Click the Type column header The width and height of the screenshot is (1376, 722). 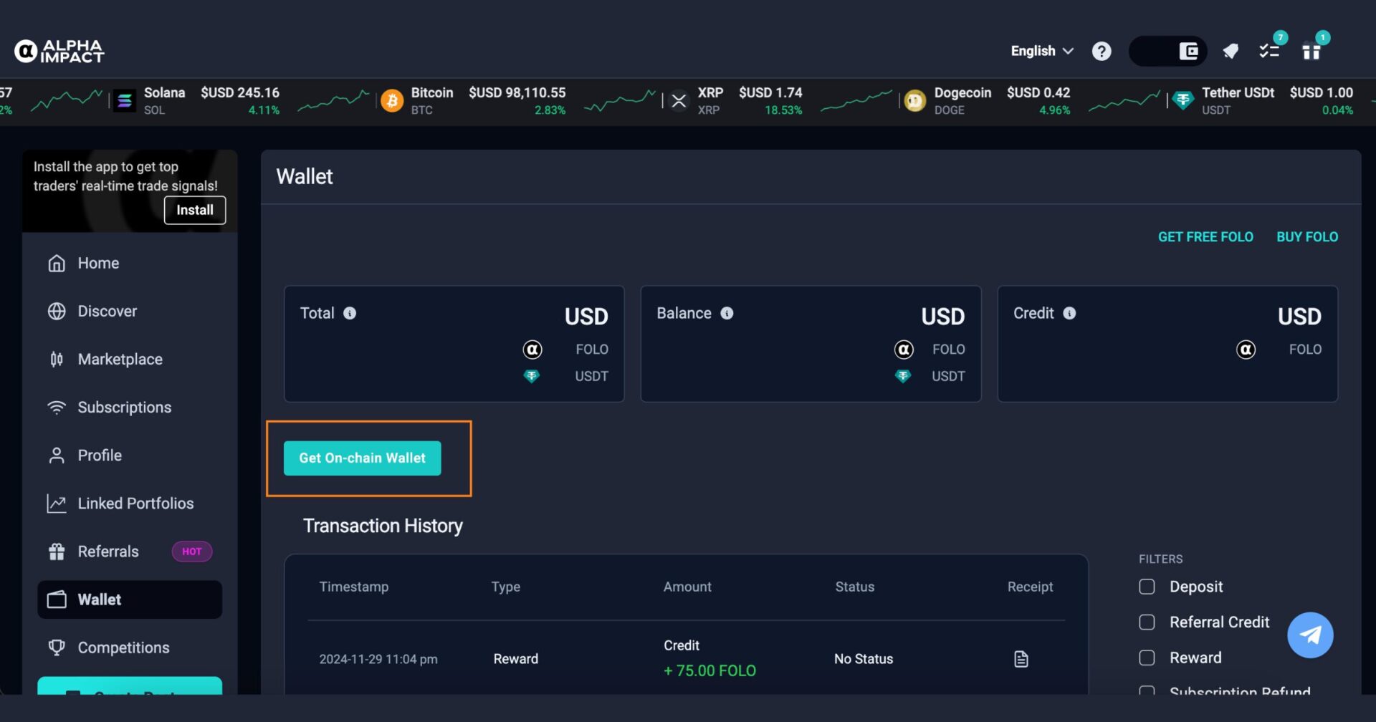(506, 587)
